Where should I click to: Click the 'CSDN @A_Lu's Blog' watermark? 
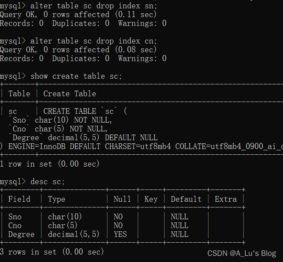tap(242, 254)
